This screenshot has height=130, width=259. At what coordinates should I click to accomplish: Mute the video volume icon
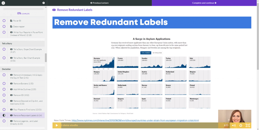pyautogui.click(x=233, y=125)
